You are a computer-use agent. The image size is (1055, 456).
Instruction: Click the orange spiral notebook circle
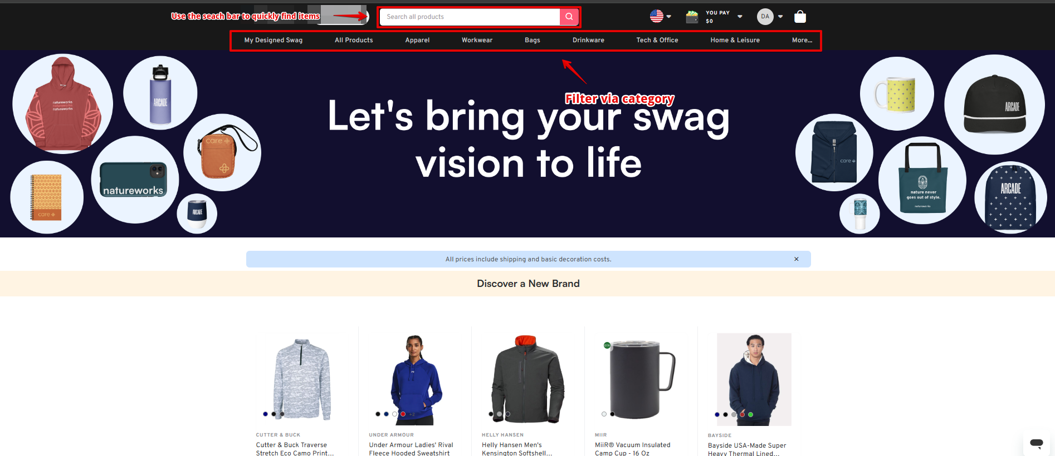tap(47, 197)
